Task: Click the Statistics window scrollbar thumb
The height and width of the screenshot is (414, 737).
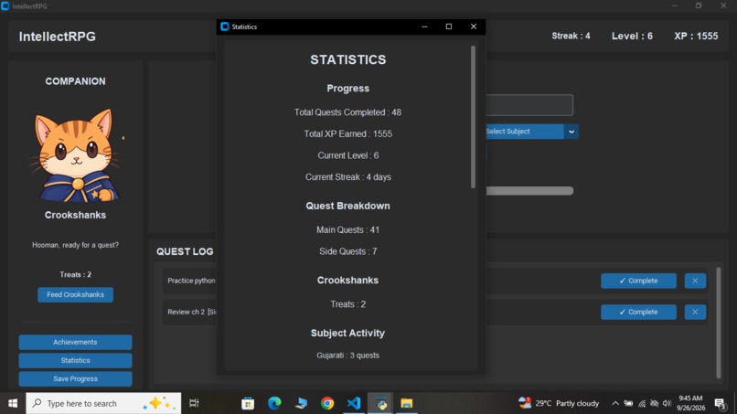Action: 473,117
